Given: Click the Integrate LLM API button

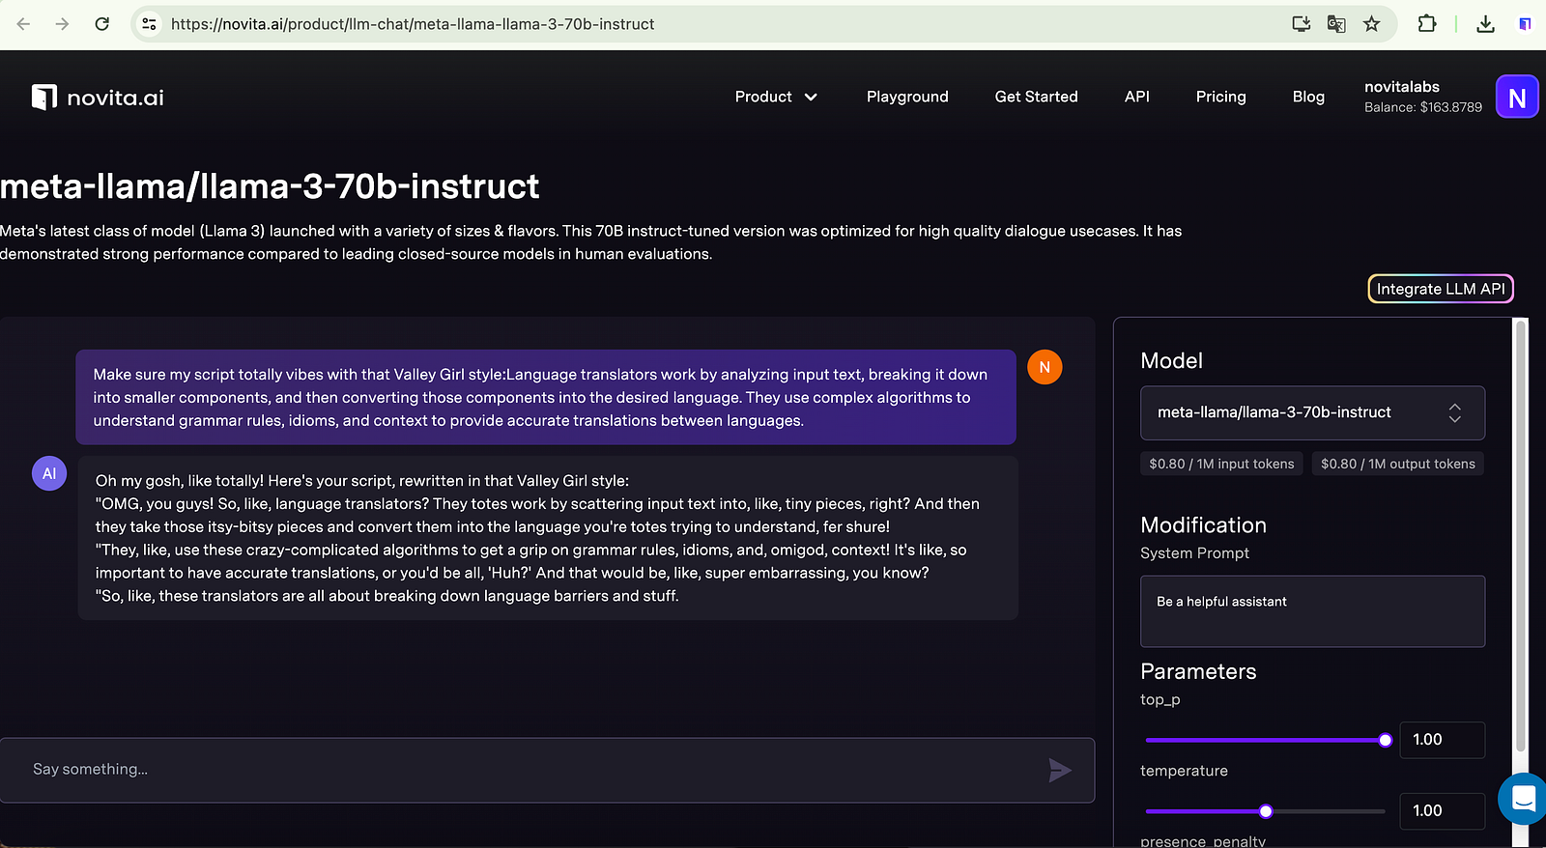Looking at the screenshot, I should point(1441,289).
